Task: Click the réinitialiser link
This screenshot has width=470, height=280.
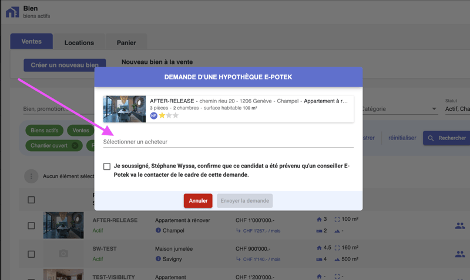Action: [402, 138]
